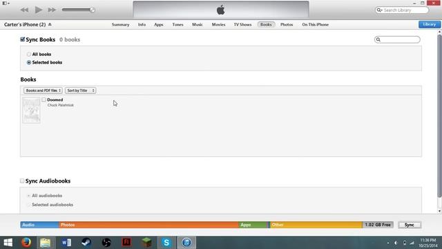
Task: Select the Selected books radio button
Action: point(29,62)
